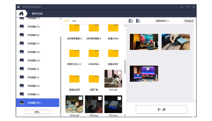Go to the home screen icon
212x121 pixels.
(21, 14)
